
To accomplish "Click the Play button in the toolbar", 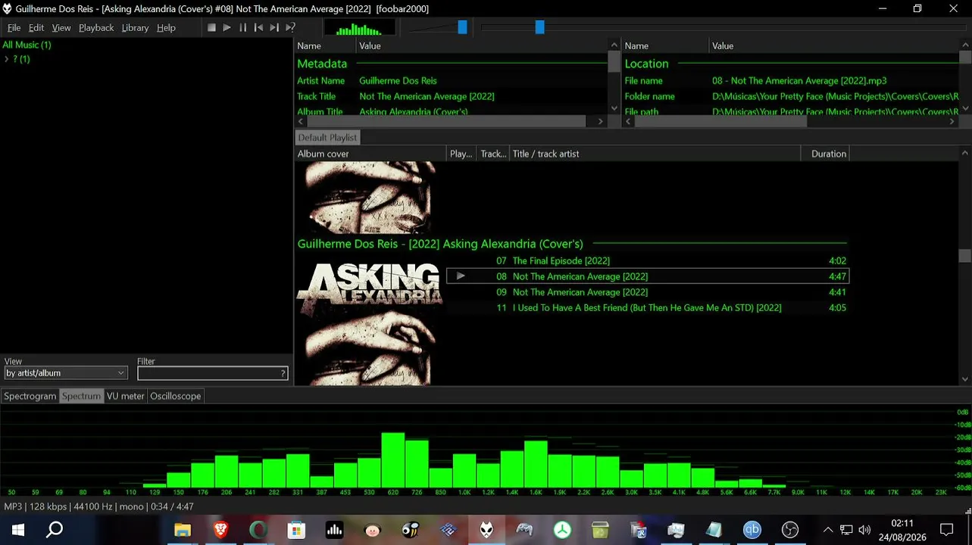I will point(227,27).
